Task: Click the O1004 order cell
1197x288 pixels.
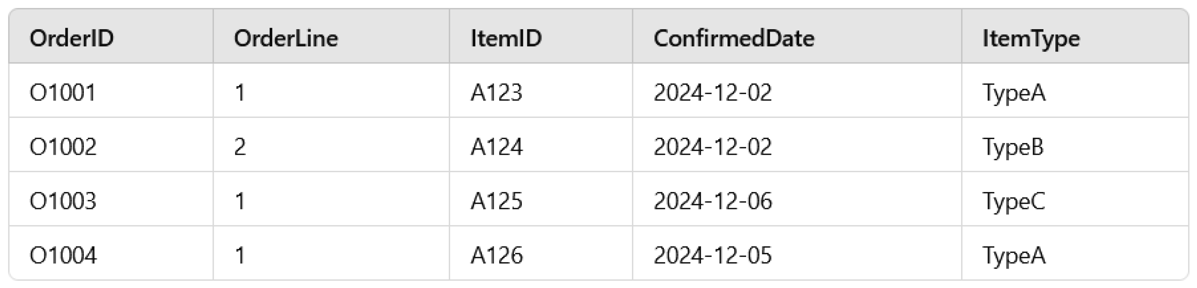Action: (63, 255)
